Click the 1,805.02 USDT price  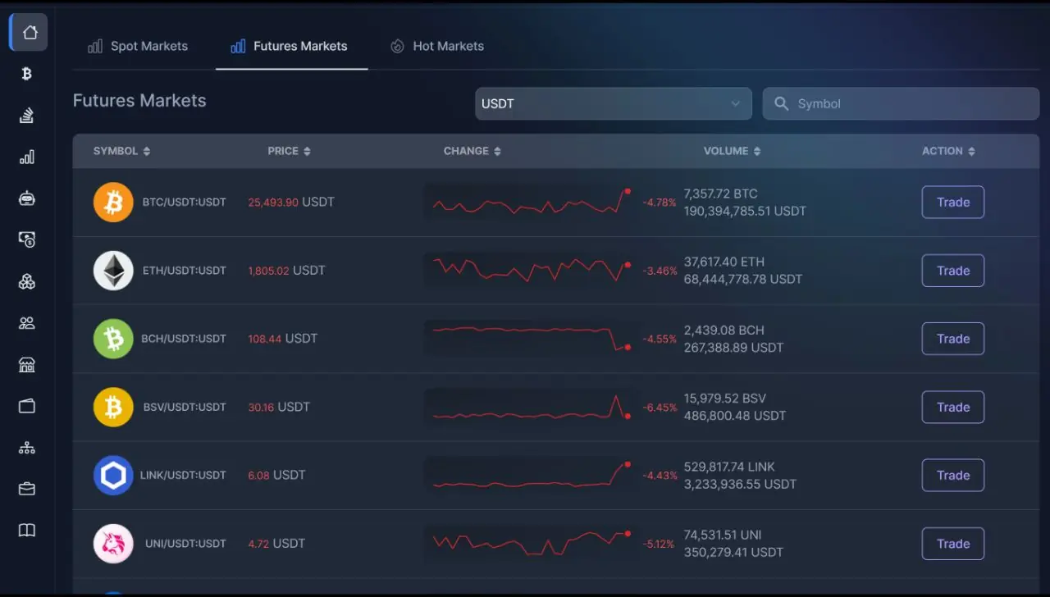click(x=287, y=271)
